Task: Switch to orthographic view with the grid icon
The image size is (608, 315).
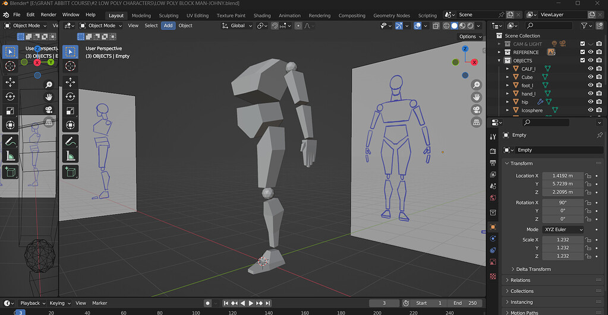Action: [476, 122]
